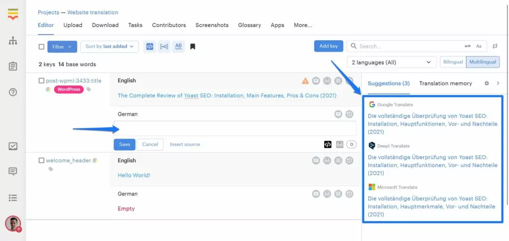Open the Apps tab

pos(277,25)
